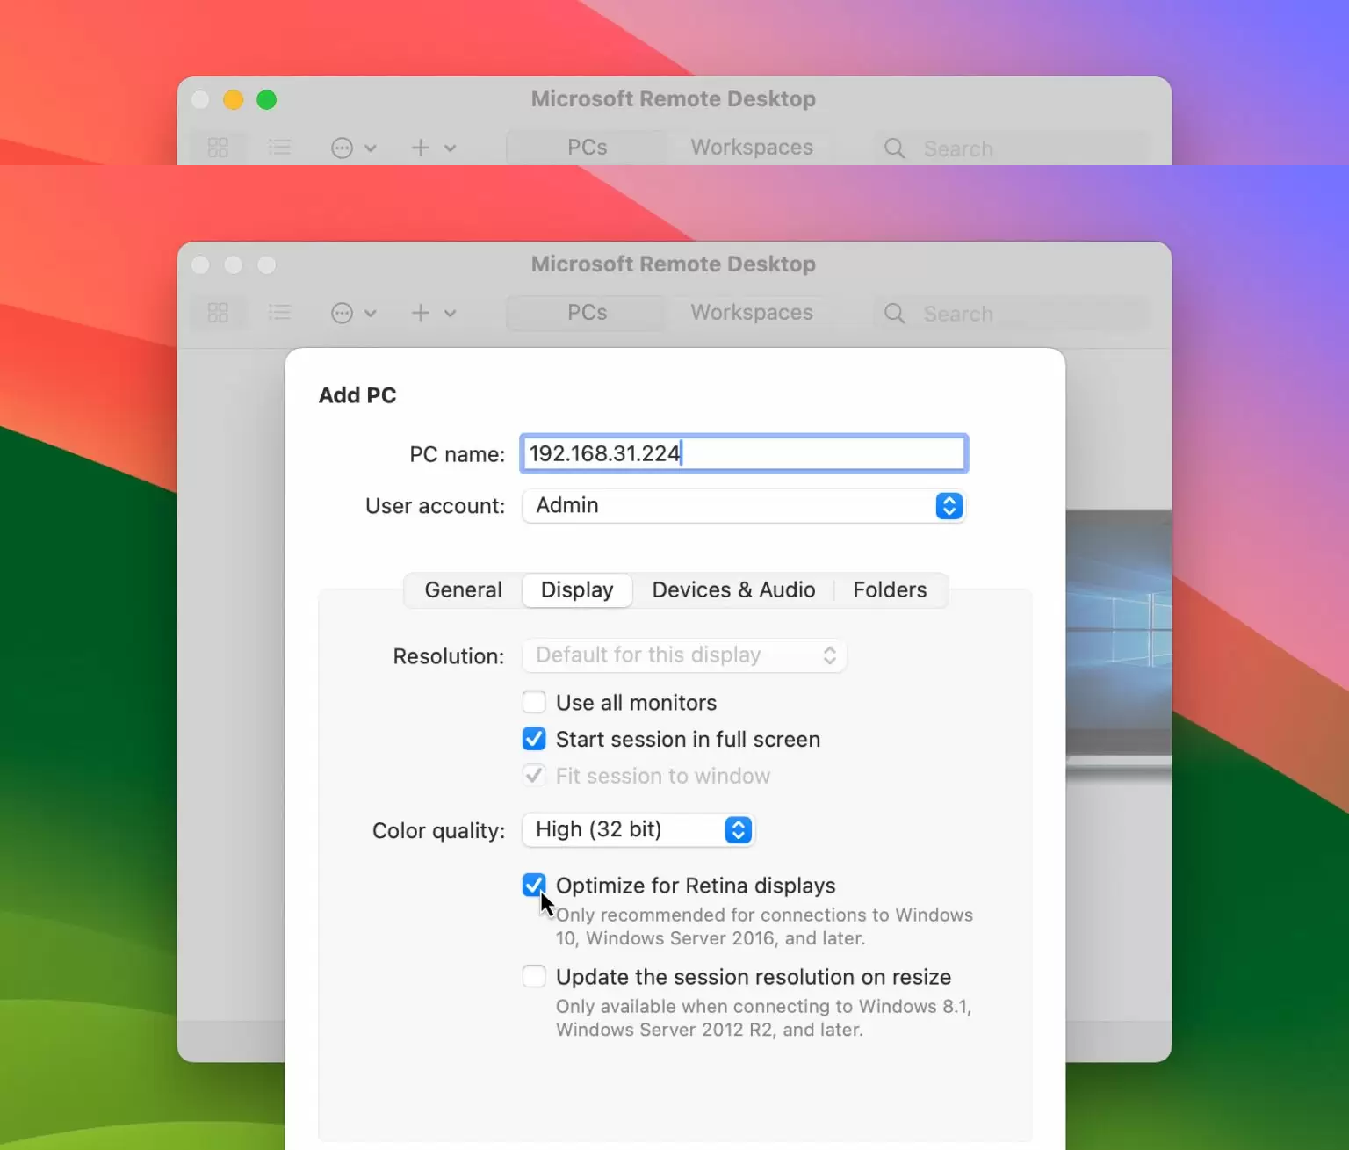Click list view icon in lower Remote Desktop window
This screenshot has height=1150, width=1349.
tap(279, 313)
